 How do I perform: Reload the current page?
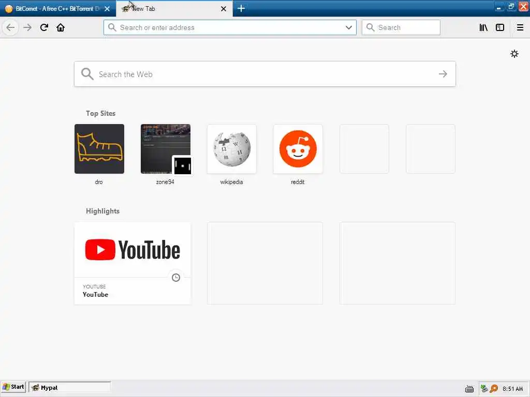[x=44, y=27]
